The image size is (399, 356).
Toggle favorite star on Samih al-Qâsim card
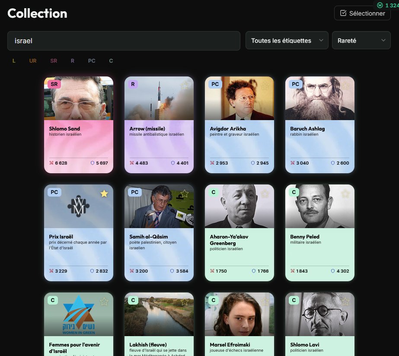(x=185, y=194)
